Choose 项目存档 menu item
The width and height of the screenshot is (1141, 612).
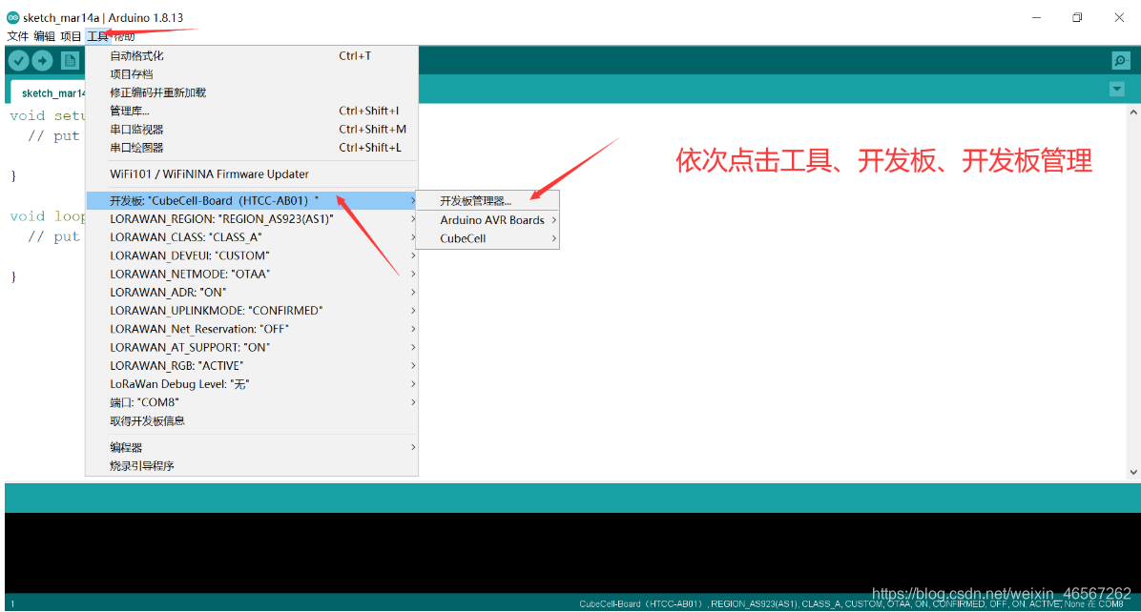pos(252,74)
